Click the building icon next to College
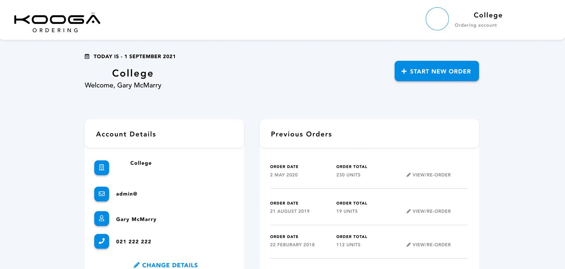This screenshot has height=269, width=565. pos(102,167)
